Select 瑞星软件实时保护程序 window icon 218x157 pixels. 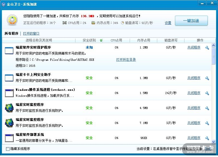coord(9,51)
